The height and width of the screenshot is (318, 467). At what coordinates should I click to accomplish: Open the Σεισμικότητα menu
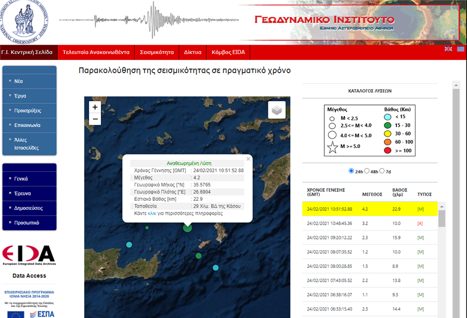[157, 52]
